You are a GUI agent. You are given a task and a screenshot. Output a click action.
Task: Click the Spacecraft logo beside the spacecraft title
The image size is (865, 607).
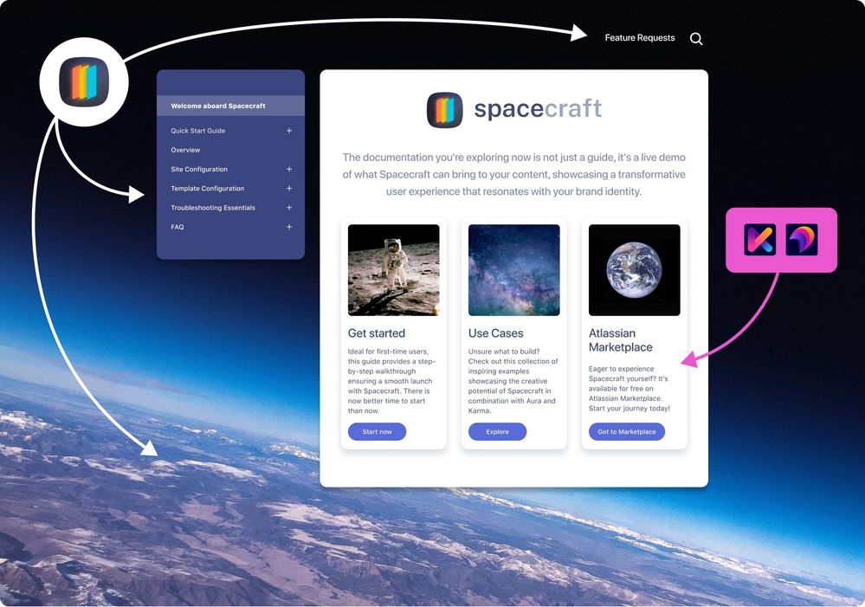[445, 110]
